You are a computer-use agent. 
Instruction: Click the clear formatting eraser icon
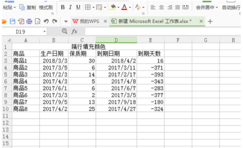click(x=138, y=7)
